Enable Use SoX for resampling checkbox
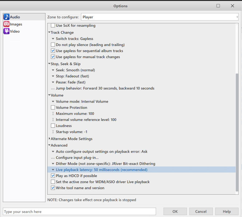Image resolution: width=242 pixels, height=217 pixels. [x=53, y=25]
